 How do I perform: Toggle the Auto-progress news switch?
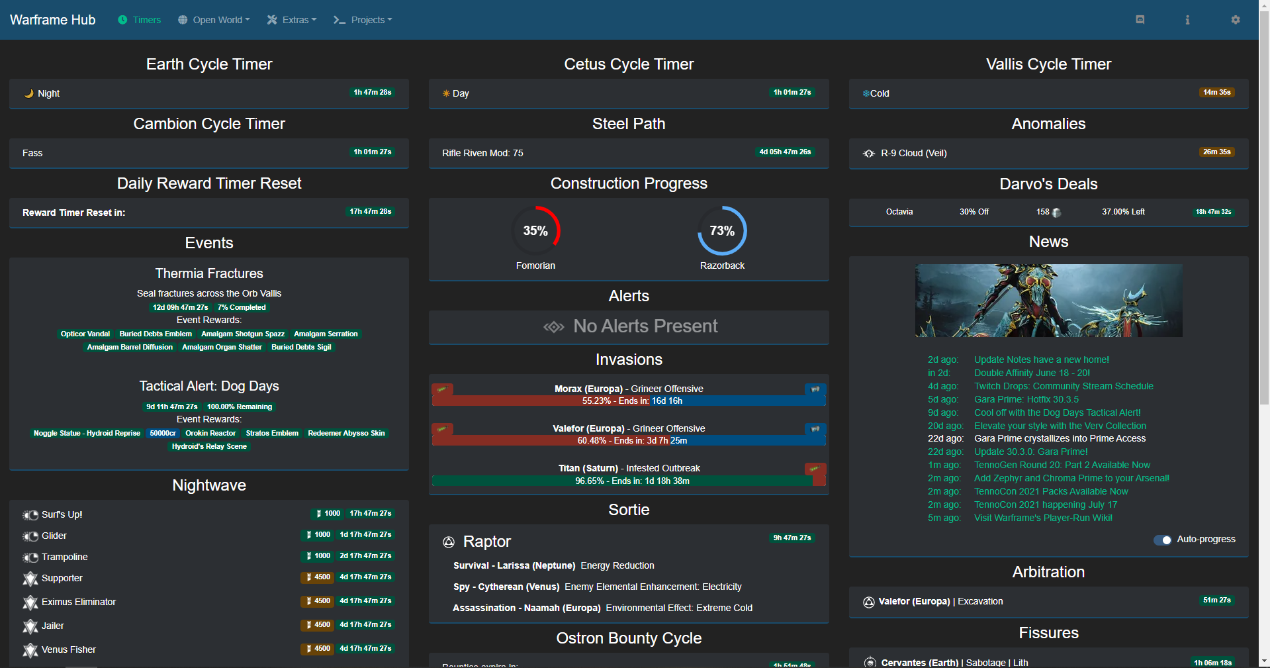[x=1162, y=540]
